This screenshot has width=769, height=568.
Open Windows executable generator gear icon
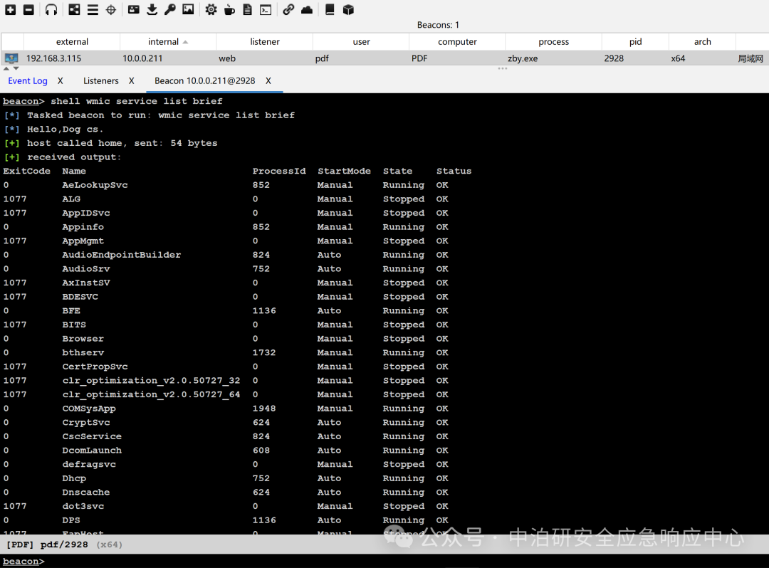[211, 10]
